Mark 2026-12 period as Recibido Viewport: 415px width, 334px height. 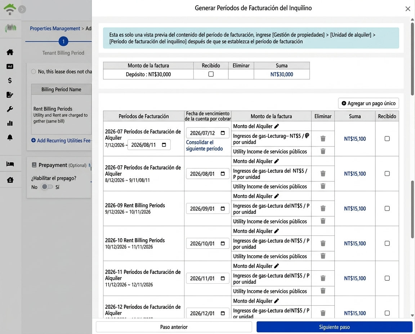[387, 313]
